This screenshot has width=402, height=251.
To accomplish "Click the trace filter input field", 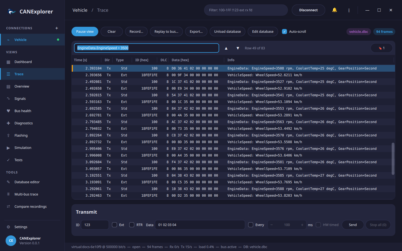I will tap(246, 10).
